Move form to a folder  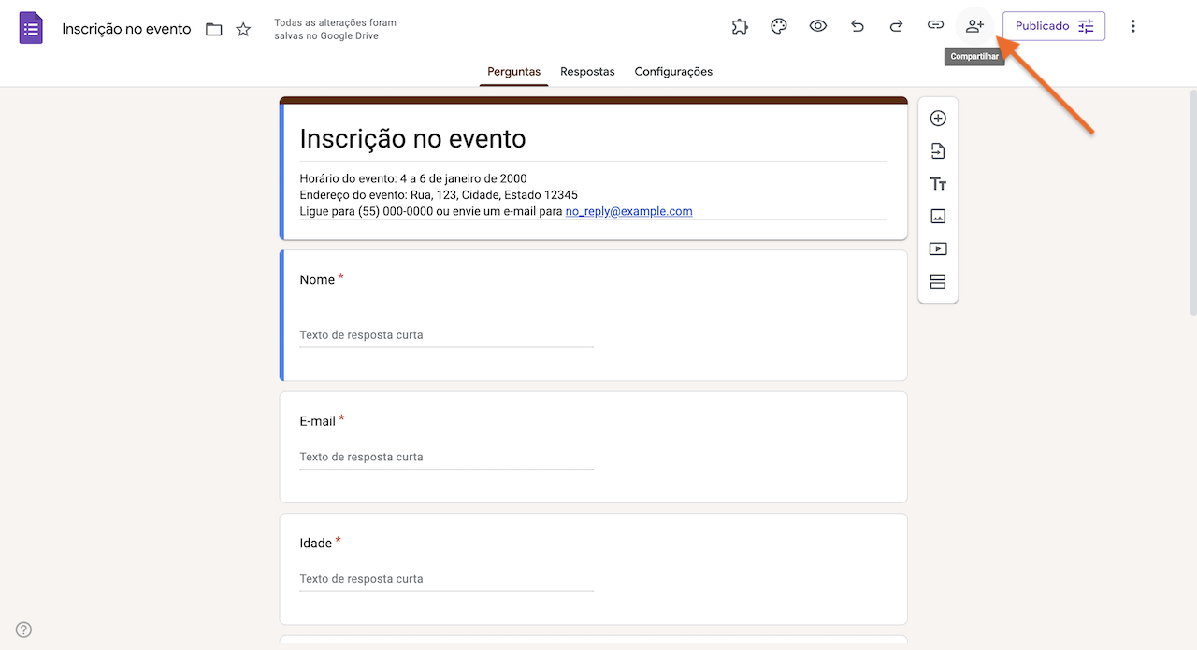[x=213, y=29]
